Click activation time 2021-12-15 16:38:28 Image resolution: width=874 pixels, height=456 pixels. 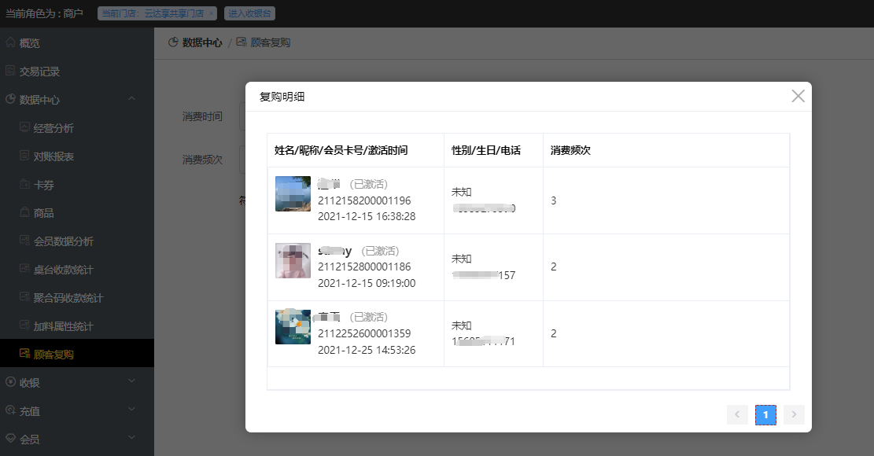coord(367,216)
